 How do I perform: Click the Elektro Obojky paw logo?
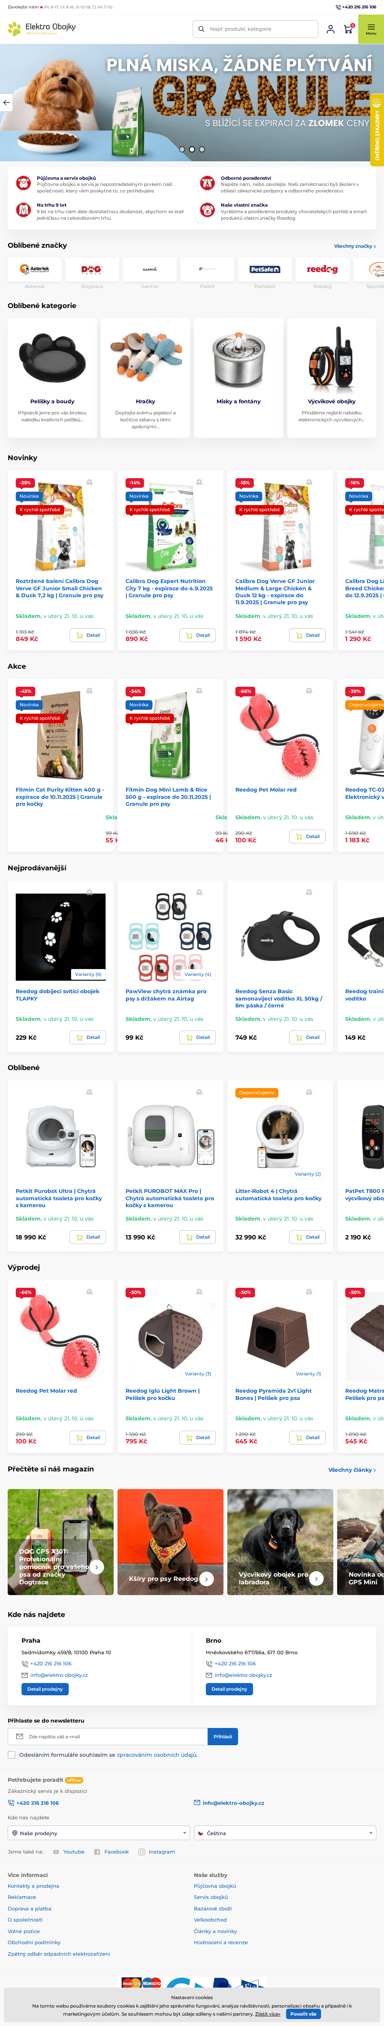click(14, 29)
